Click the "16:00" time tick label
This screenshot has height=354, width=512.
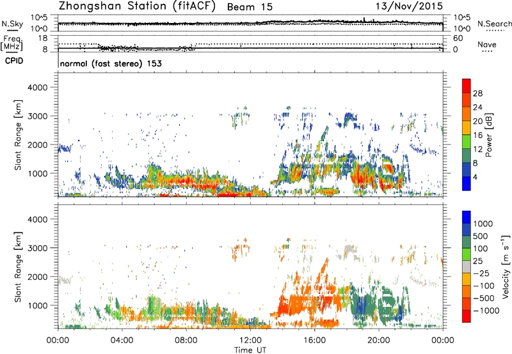point(314,341)
